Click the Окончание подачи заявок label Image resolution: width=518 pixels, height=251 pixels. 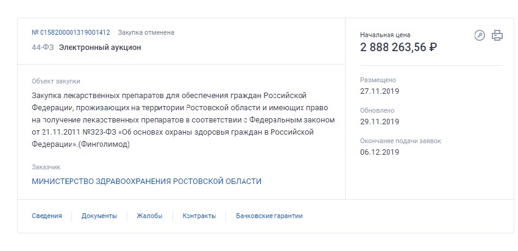click(400, 141)
